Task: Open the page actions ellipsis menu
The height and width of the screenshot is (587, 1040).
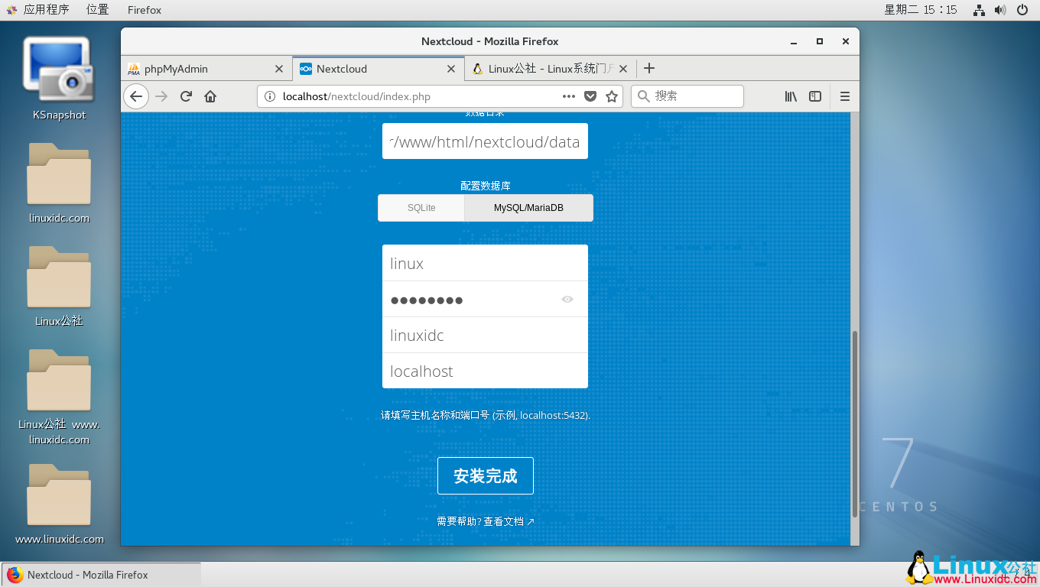Action: (x=568, y=96)
